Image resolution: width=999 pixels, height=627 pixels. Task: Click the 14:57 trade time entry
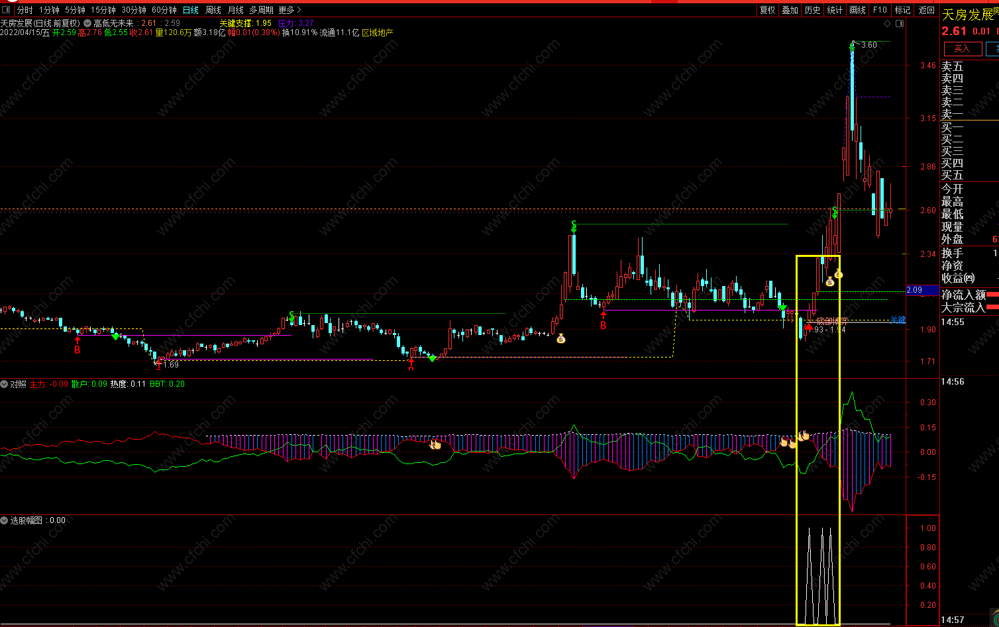[x=953, y=620]
